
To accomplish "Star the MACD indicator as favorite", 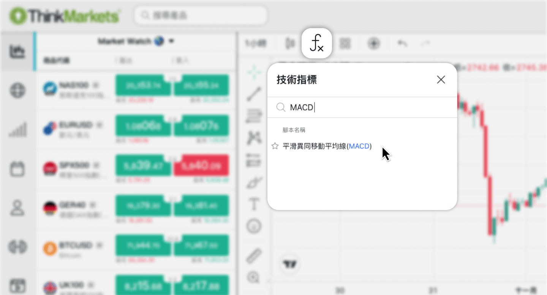I will coord(275,146).
